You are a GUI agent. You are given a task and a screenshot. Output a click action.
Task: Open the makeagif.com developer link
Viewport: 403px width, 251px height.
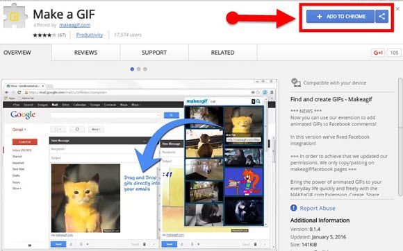(x=75, y=25)
